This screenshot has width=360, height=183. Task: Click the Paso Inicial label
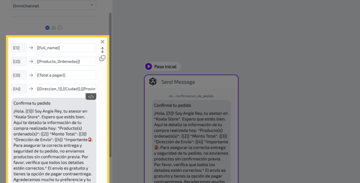165,67
